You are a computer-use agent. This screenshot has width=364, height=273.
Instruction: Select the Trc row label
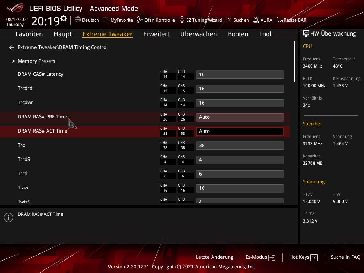tap(21, 145)
